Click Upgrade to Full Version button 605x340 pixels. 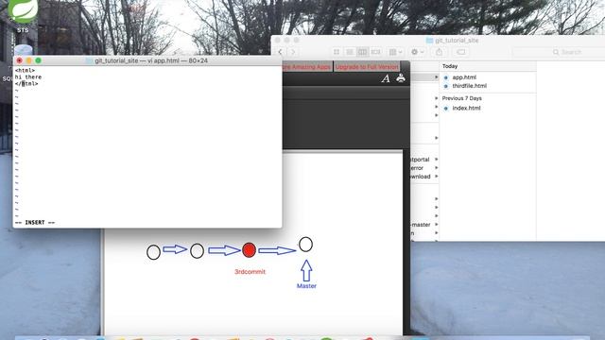pyautogui.click(x=367, y=67)
